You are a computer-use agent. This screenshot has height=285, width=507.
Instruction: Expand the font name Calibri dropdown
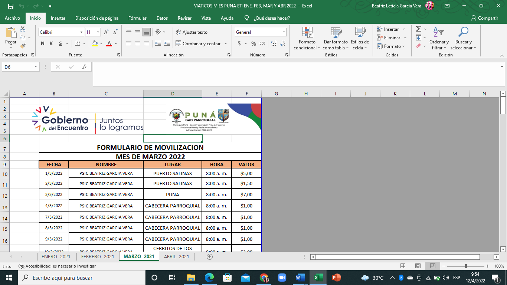pyautogui.click(x=81, y=32)
